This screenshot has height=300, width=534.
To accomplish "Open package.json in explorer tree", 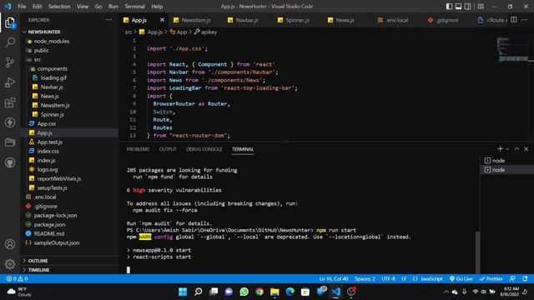I will tap(69, 224).
